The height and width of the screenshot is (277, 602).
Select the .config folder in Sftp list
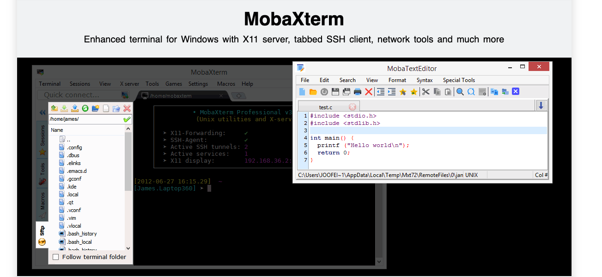(x=70, y=147)
